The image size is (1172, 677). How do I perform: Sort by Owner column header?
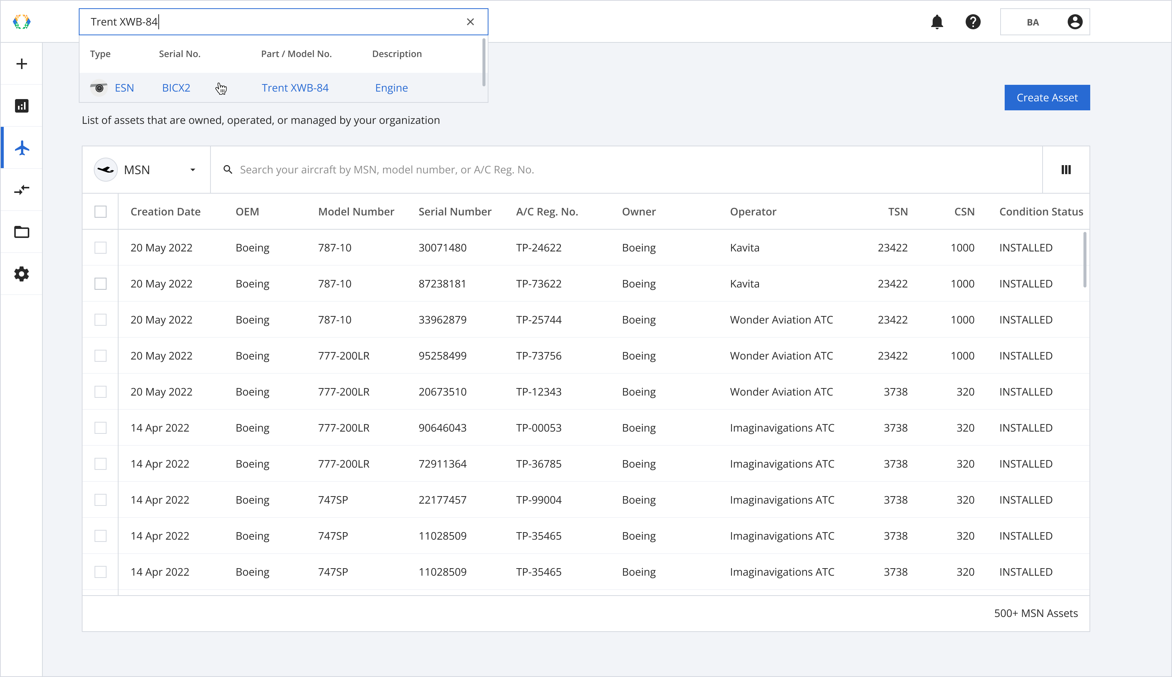point(639,212)
